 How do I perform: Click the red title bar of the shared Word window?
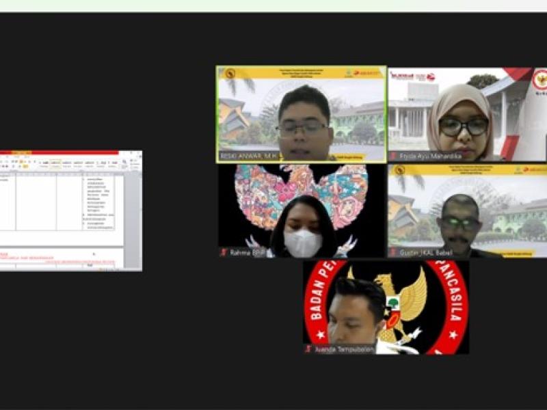click(68, 152)
